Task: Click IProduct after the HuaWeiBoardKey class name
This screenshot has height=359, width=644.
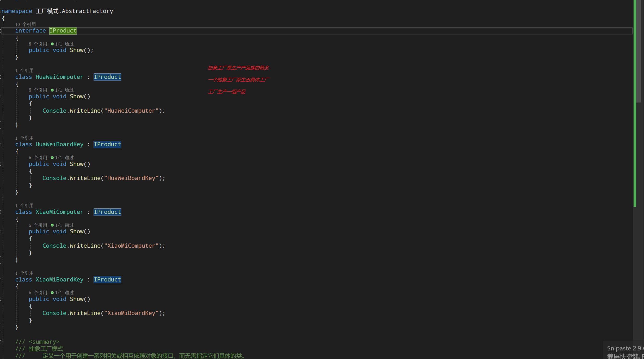Action: click(107, 144)
